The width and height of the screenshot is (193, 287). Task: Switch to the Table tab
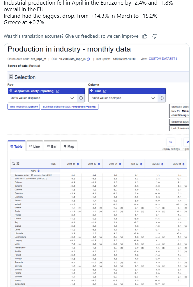[x=16, y=146]
